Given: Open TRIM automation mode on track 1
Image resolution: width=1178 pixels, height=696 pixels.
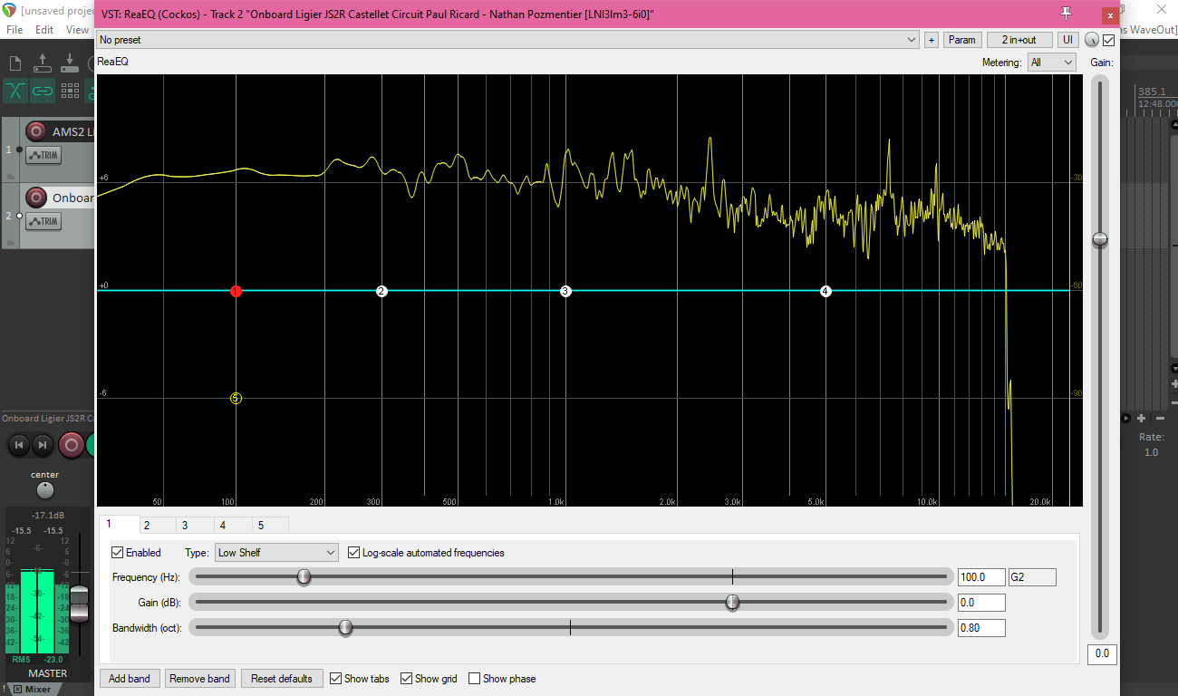Looking at the screenshot, I should coord(43,155).
